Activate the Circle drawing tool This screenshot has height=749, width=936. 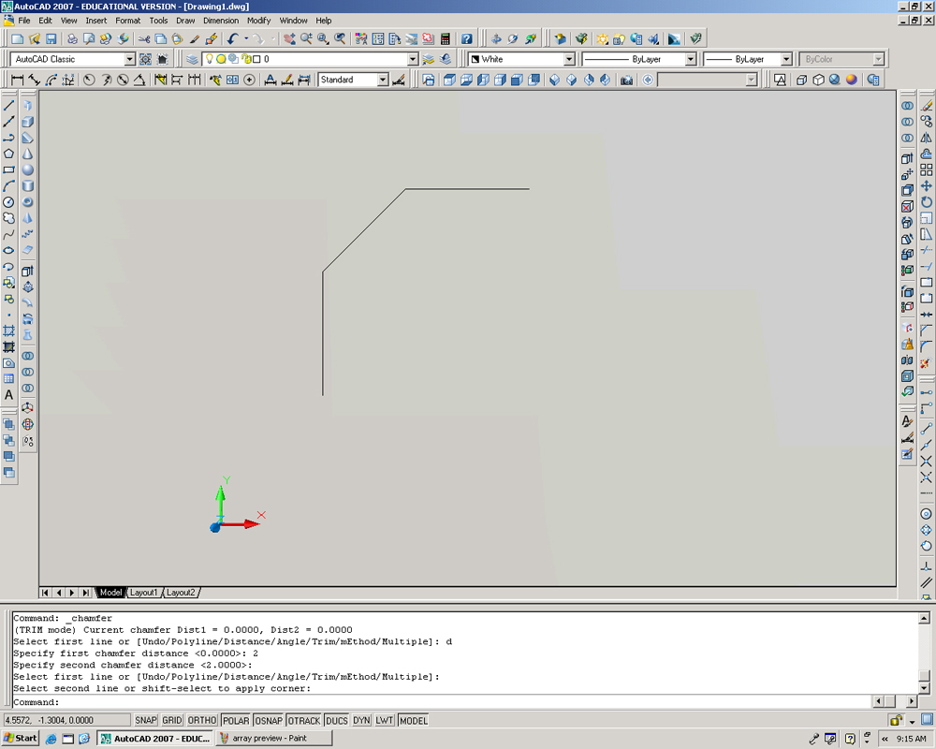click(9, 202)
